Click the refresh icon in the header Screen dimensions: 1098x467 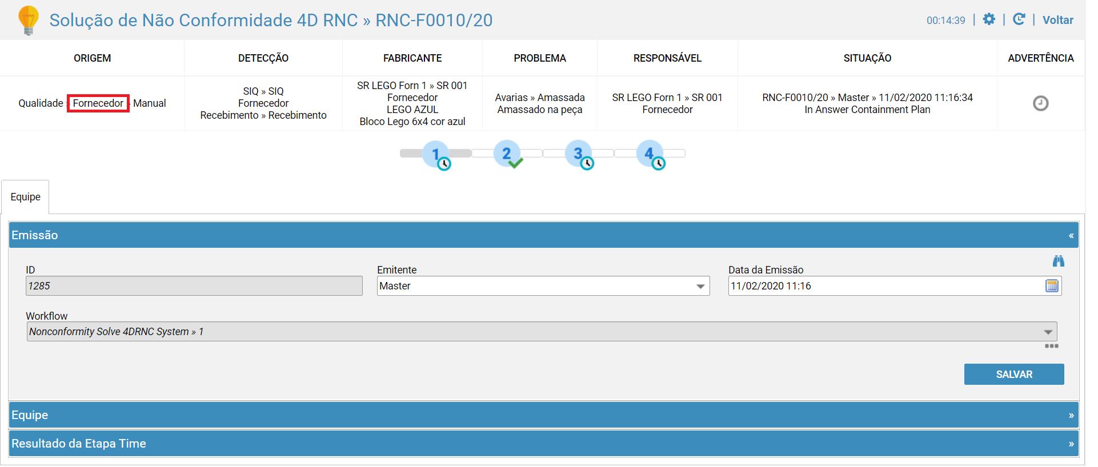coord(1019,19)
